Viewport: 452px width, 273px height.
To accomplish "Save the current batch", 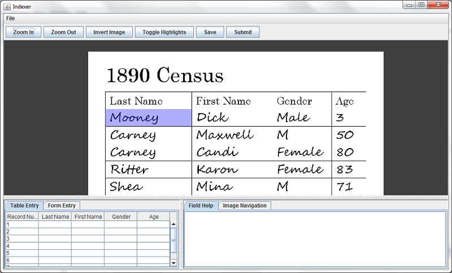I will (210, 32).
